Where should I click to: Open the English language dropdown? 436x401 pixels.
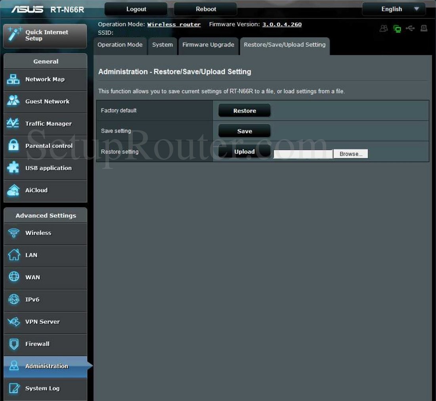pyautogui.click(x=394, y=9)
